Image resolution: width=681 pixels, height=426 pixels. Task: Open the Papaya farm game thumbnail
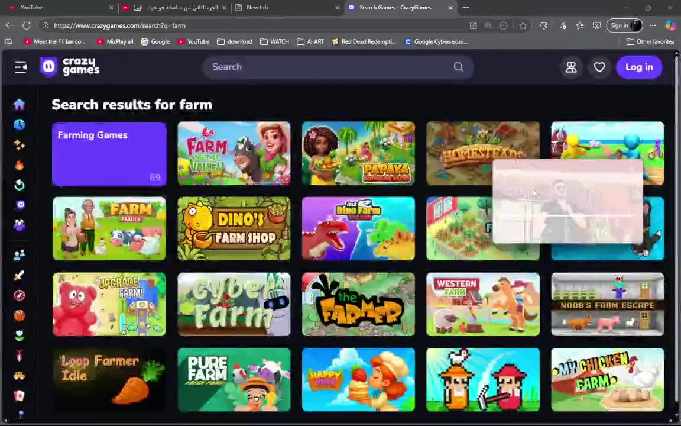[x=358, y=153]
